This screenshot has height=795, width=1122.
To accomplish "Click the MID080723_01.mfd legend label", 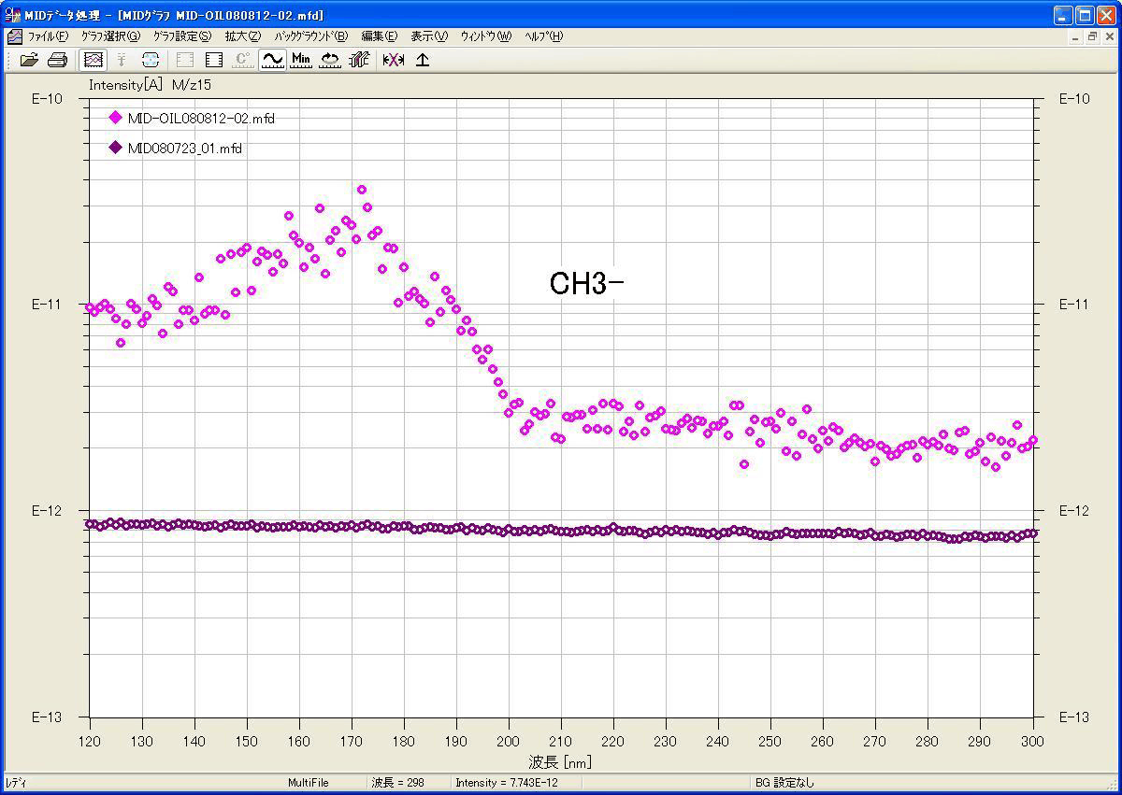I will tap(184, 149).
